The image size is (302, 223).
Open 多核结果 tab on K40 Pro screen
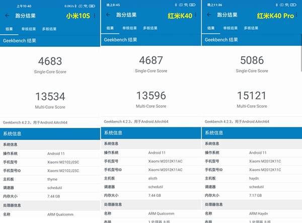(x=252, y=28)
